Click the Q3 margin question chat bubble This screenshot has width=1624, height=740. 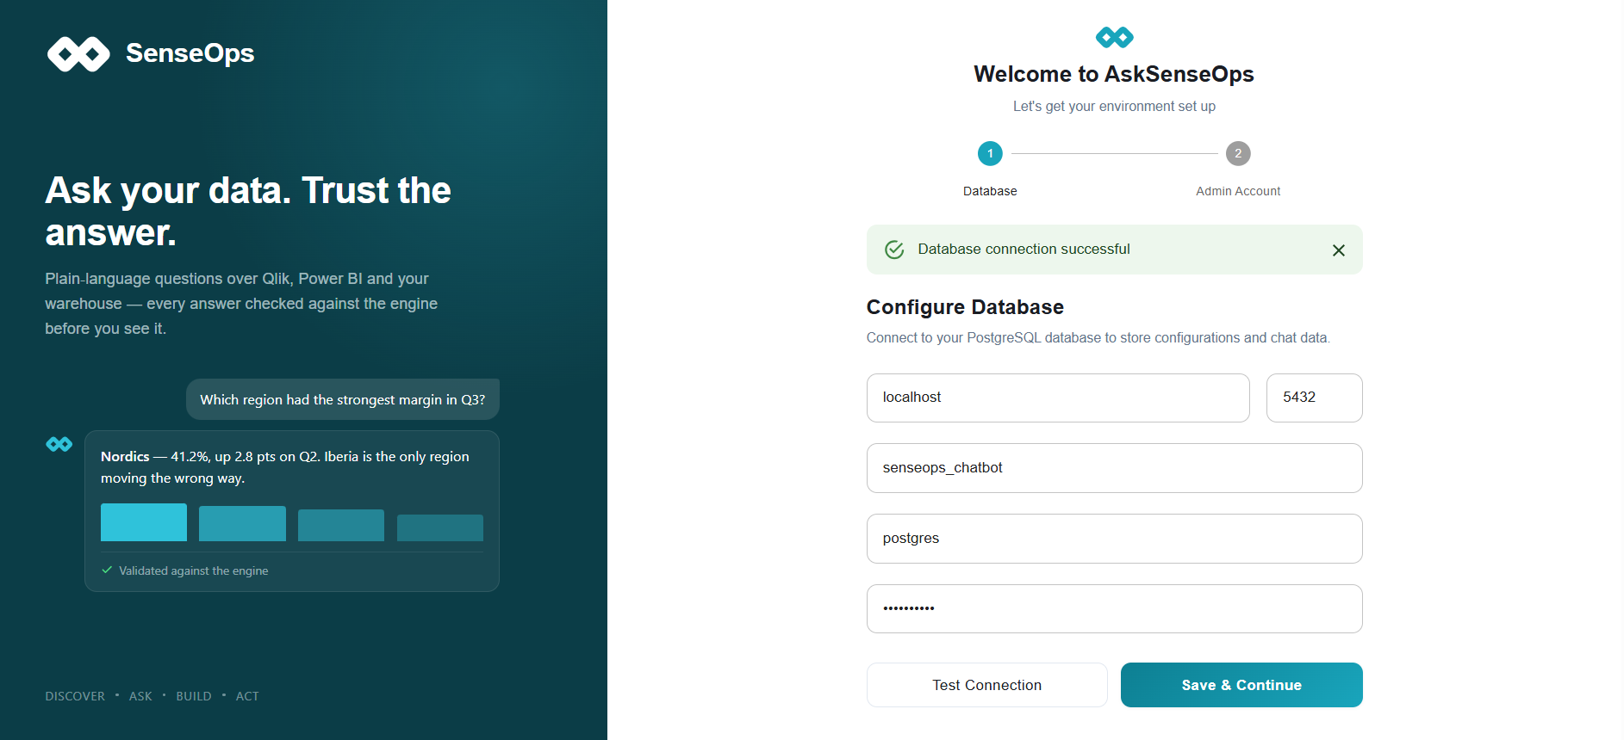click(343, 399)
